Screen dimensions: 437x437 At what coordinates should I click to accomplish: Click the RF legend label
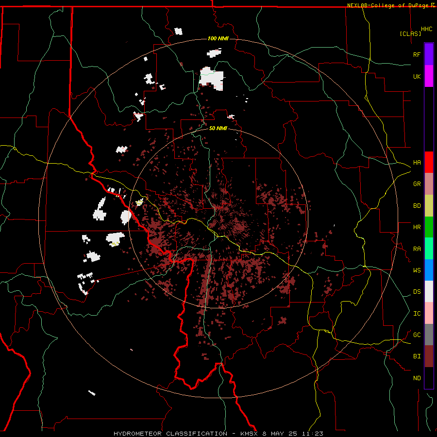tap(417, 54)
